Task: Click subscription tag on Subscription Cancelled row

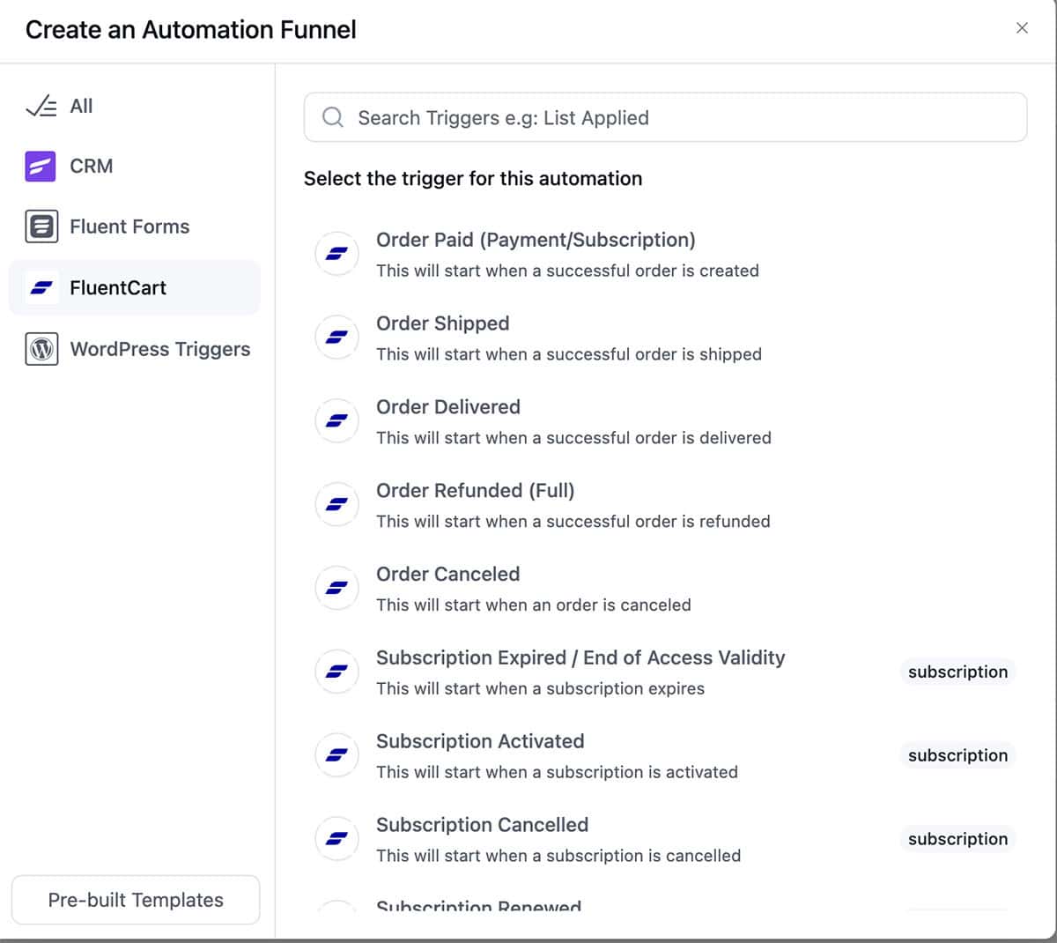Action: pyautogui.click(x=957, y=839)
